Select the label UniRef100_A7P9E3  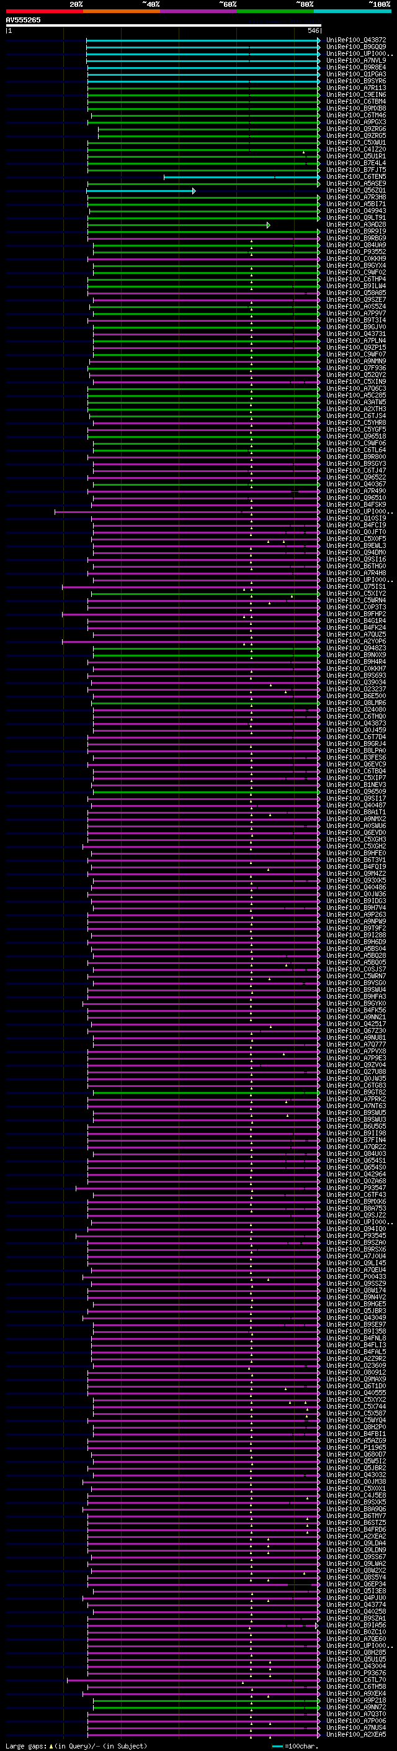click(x=356, y=1058)
